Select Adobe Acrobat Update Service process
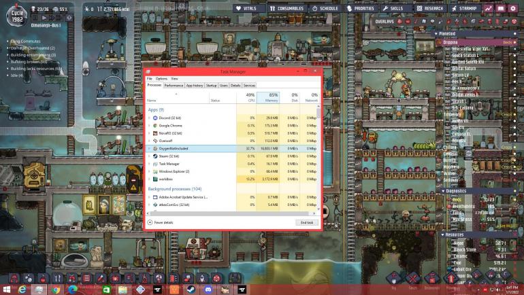Image resolution: width=524 pixels, height=295 pixels. click(231, 197)
